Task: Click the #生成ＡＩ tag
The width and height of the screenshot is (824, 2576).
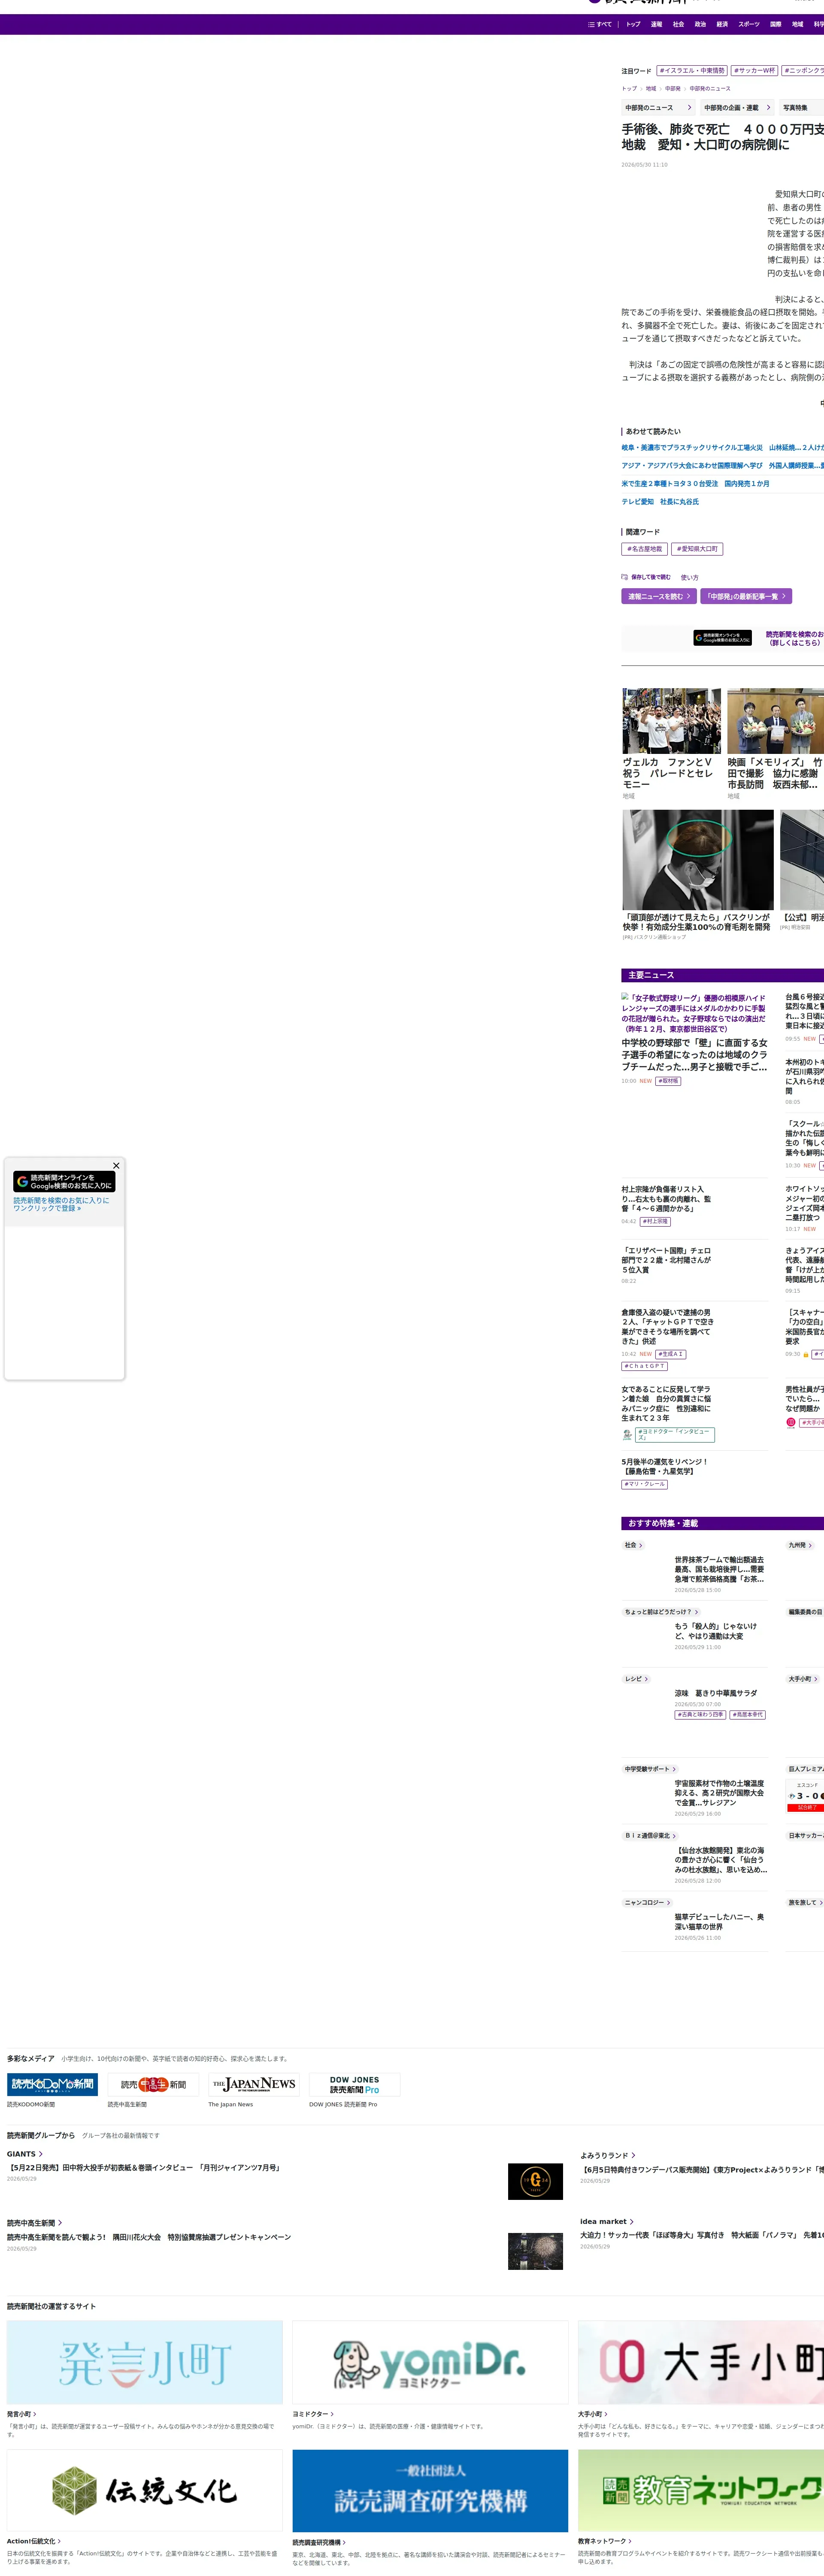Action: [671, 1354]
